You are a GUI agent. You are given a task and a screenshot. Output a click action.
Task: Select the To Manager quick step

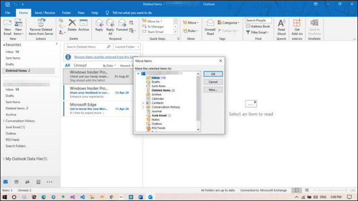[155, 26]
